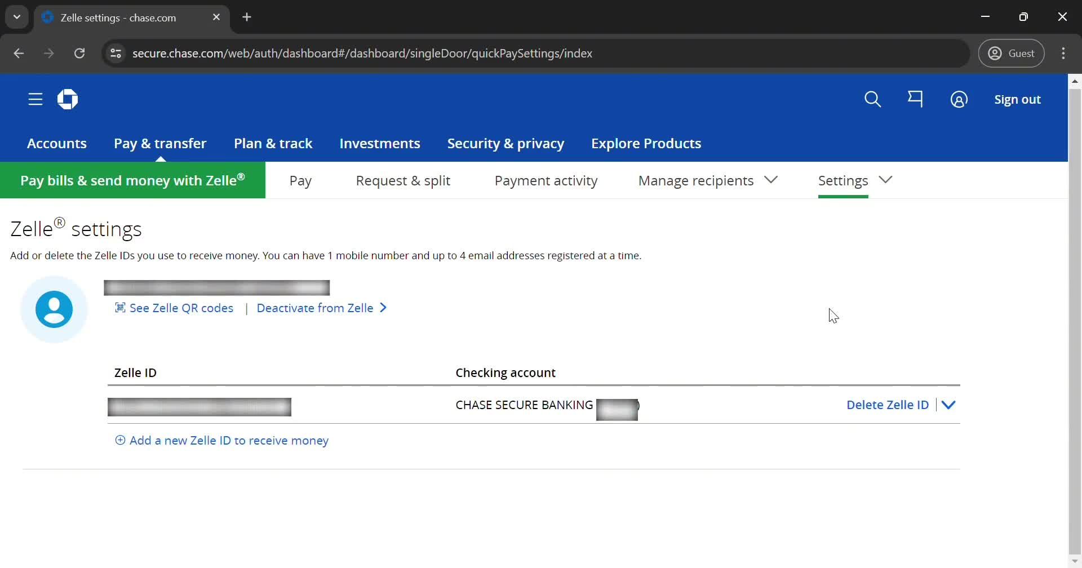This screenshot has height=568, width=1082.
Task: Click the Zelle settings page heading
Action: (76, 228)
